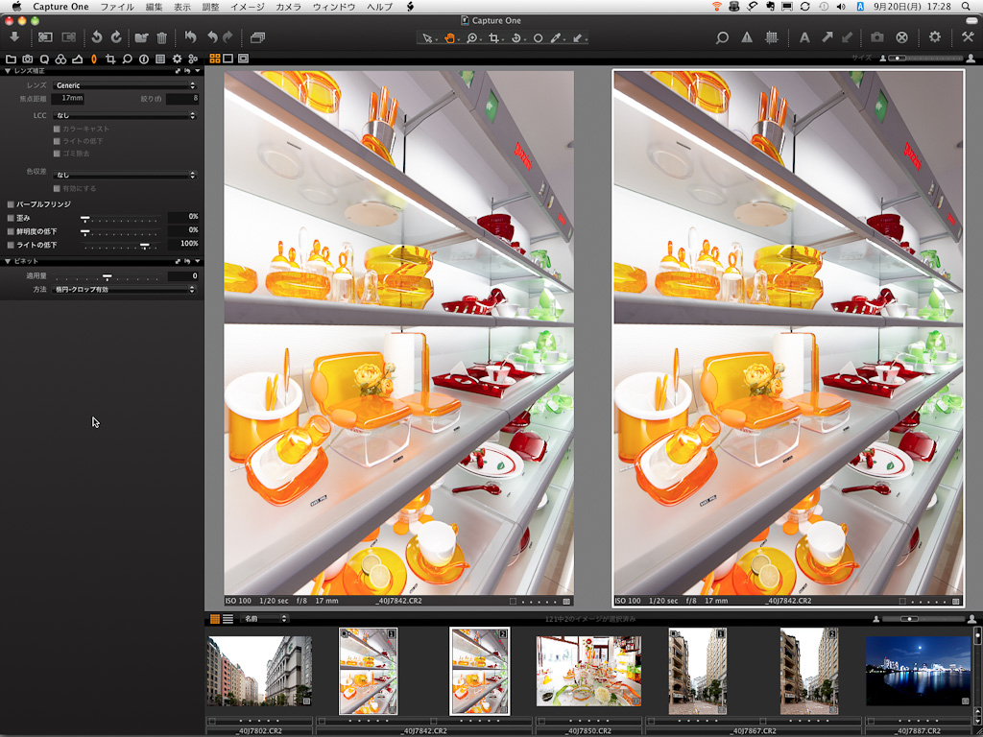Toggle the exposure warning triangle icon
This screenshot has width=983, height=737.
[747, 37]
